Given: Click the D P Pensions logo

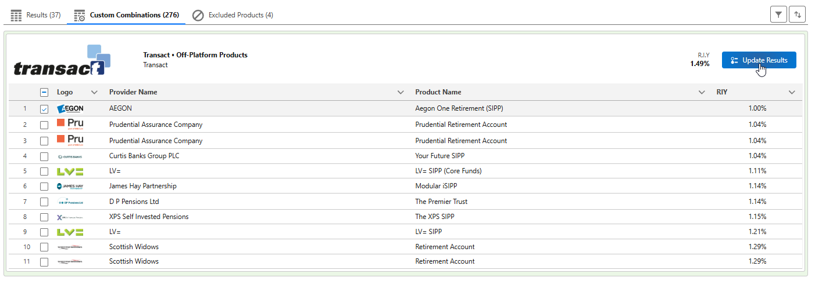Looking at the screenshot, I should click(70, 202).
